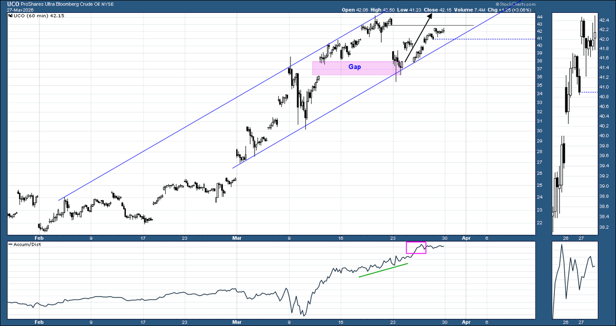This screenshot has height=326, width=616.
Task: Select the 24 price axis label
Action: (x=539, y=197)
